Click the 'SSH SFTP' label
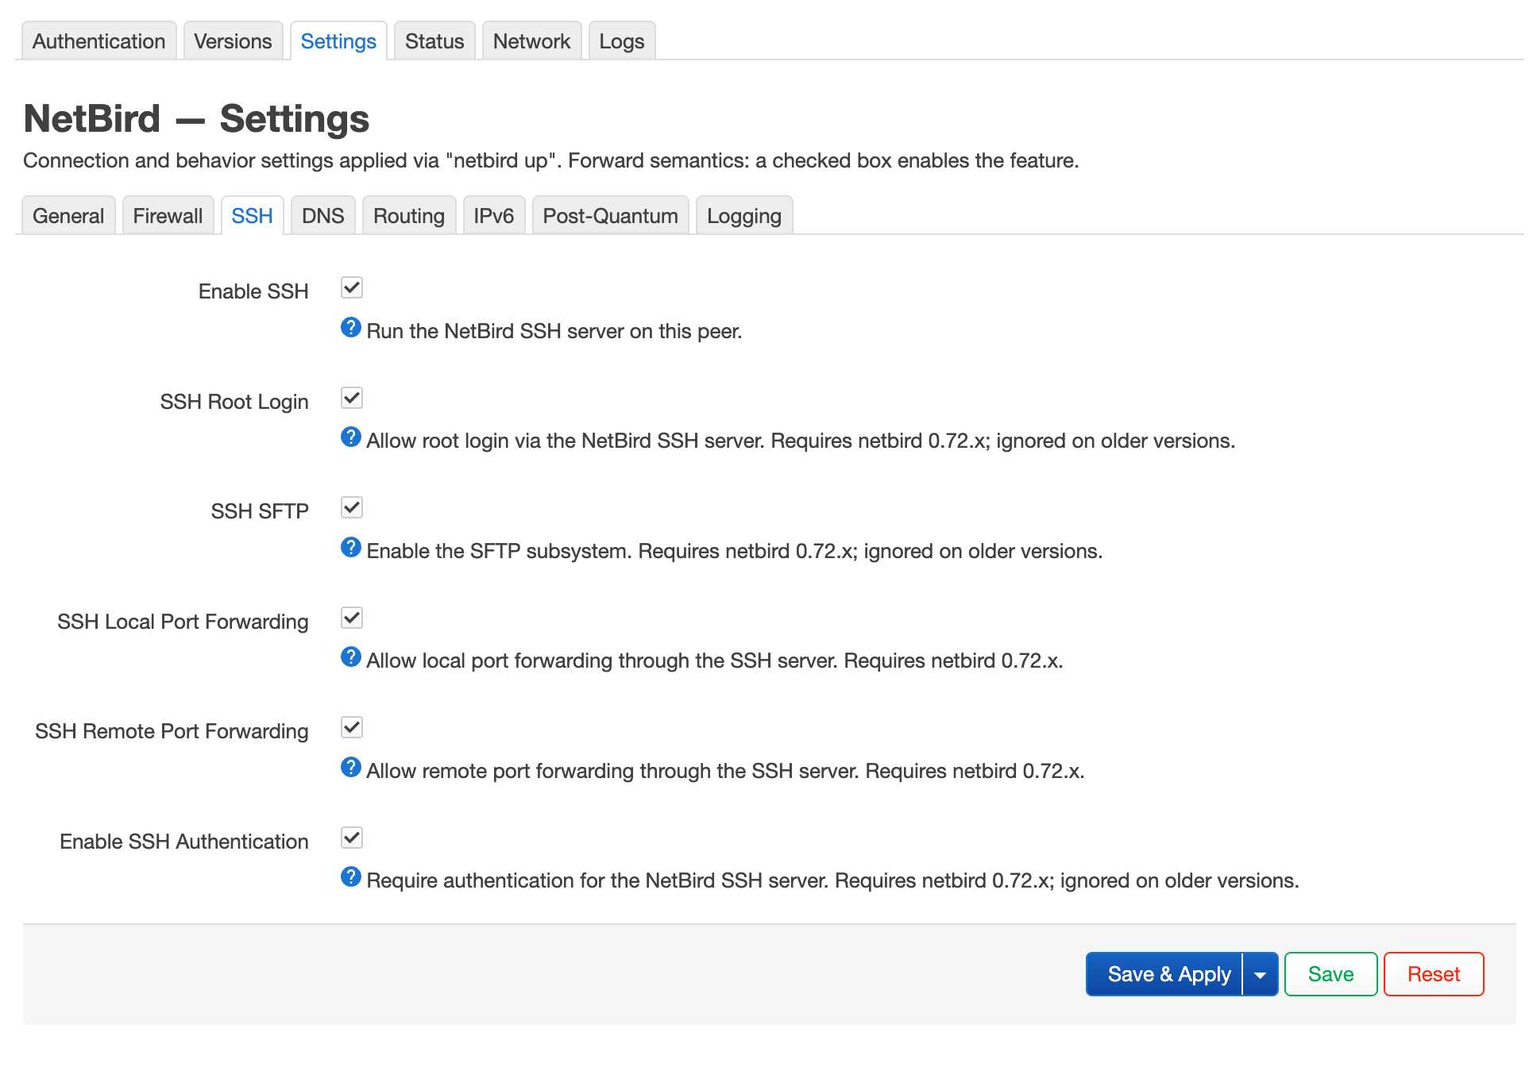Image resolution: width=1533 pixels, height=1067 pixels. [260, 511]
